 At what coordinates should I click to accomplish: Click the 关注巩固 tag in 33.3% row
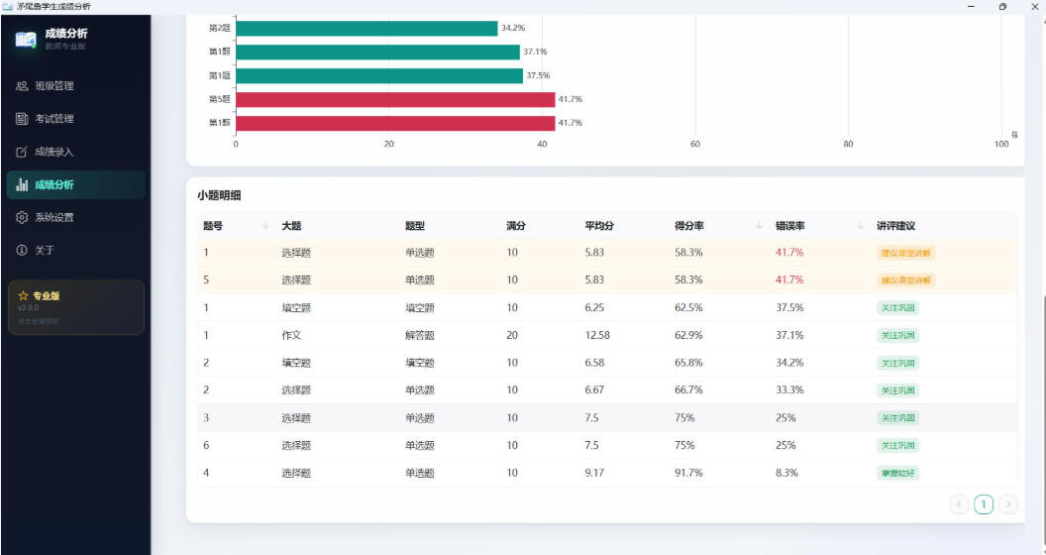click(x=897, y=390)
